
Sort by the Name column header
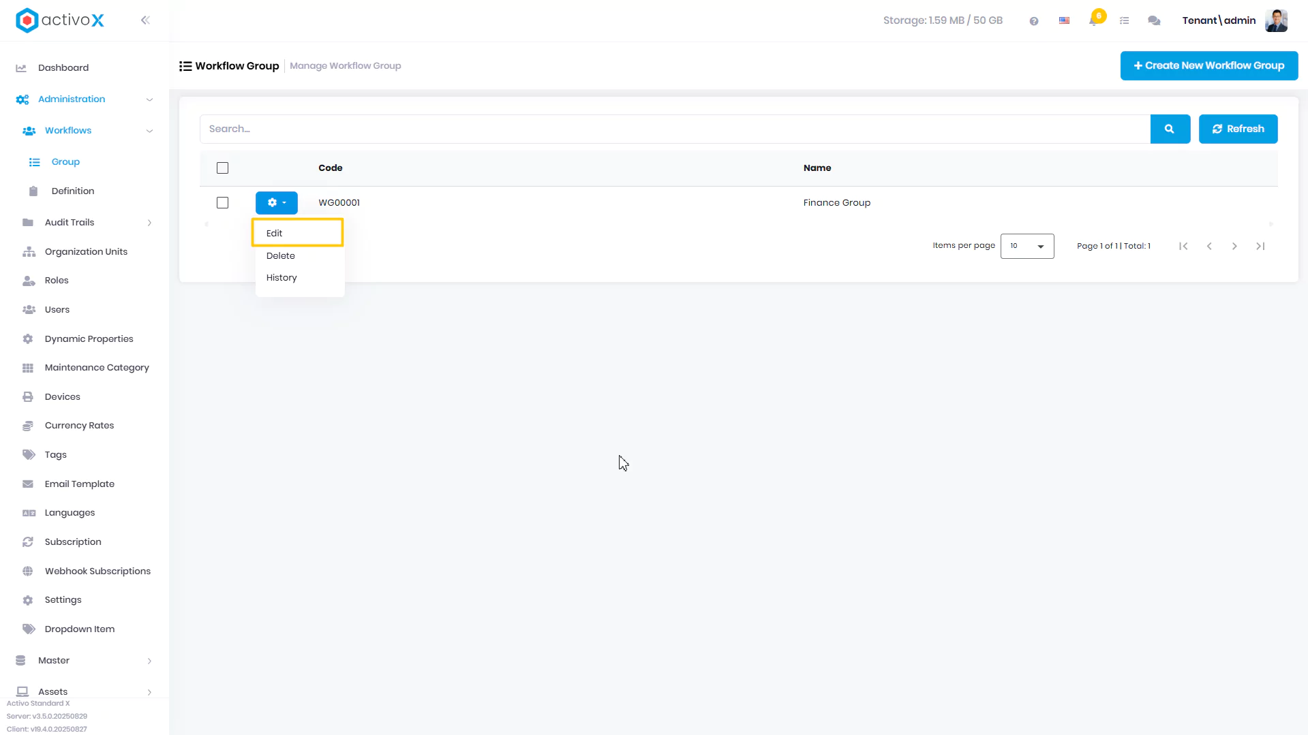point(817,168)
